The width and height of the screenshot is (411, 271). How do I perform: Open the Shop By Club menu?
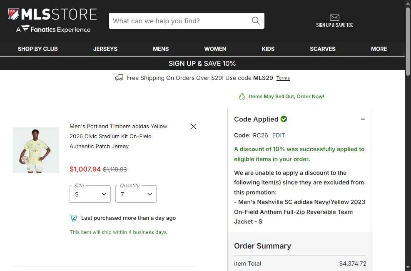pos(38,49)
